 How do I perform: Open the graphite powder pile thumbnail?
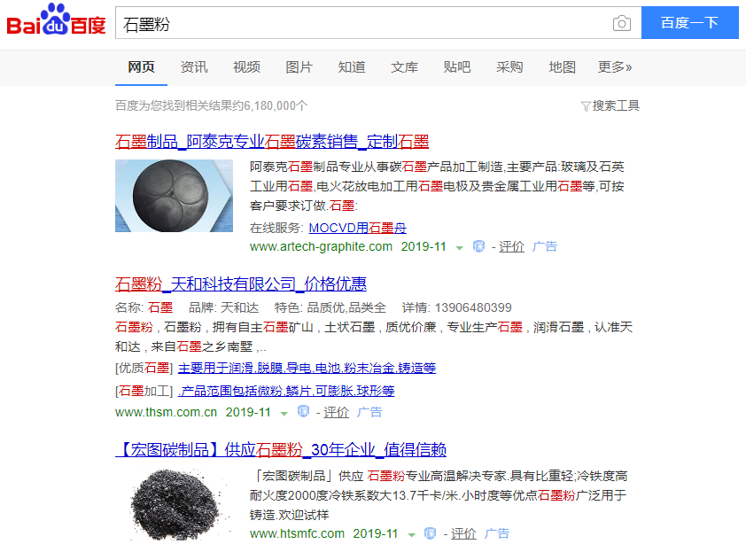pos(175,504)
